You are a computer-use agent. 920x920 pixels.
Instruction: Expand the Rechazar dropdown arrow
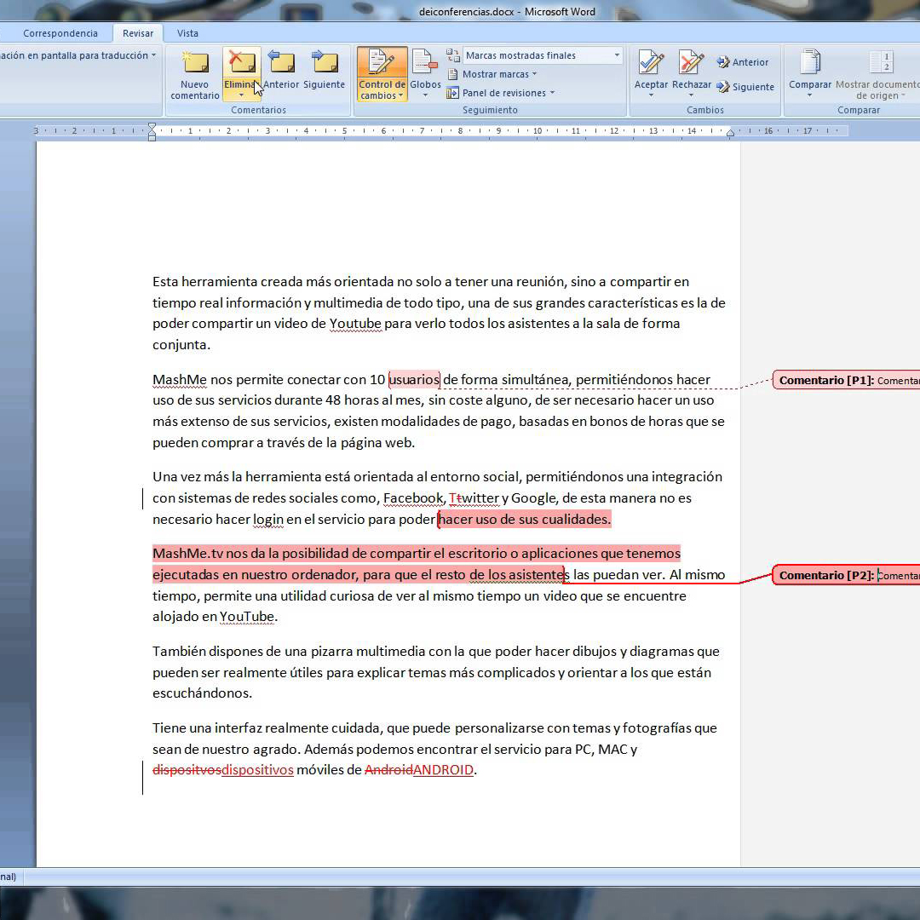coord(691,95)
